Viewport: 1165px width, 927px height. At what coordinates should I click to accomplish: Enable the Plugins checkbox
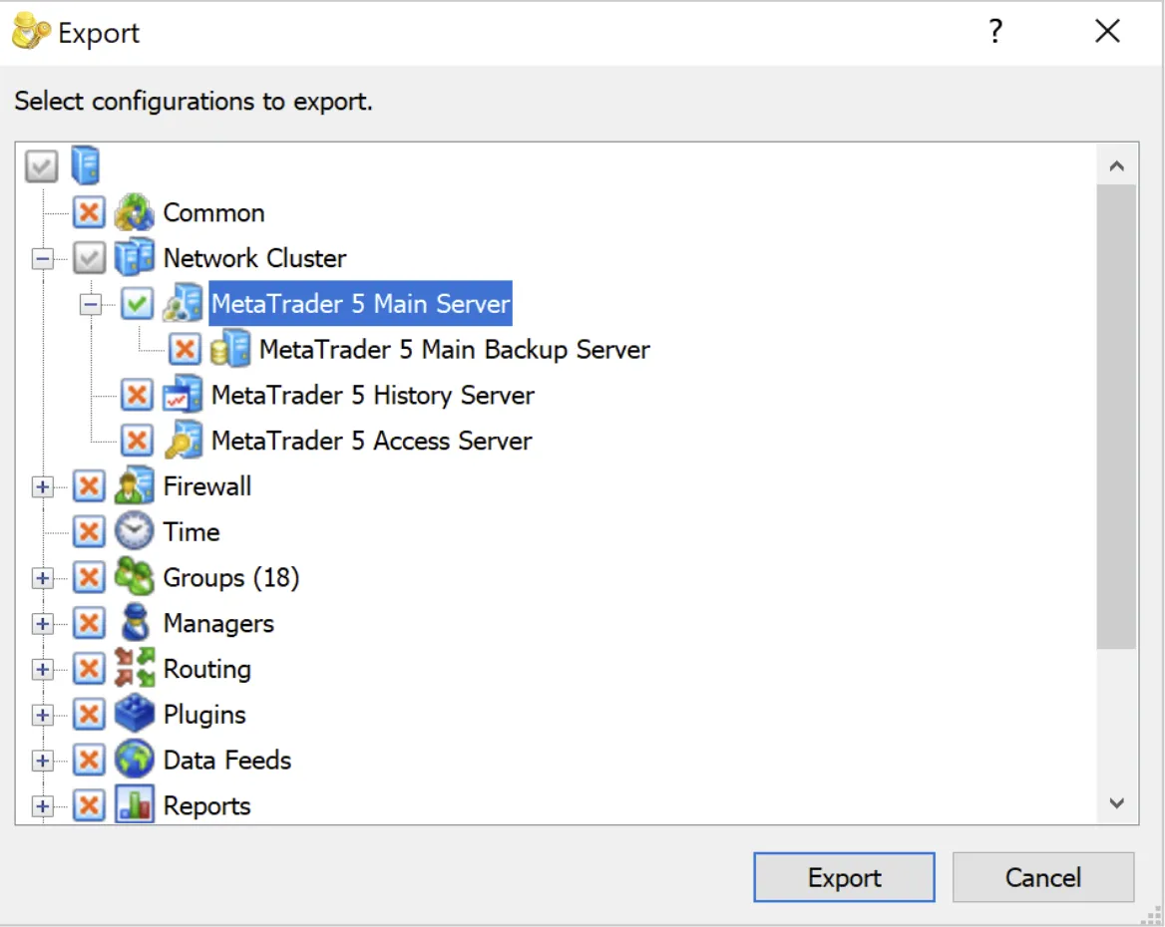tap(89, 715)
